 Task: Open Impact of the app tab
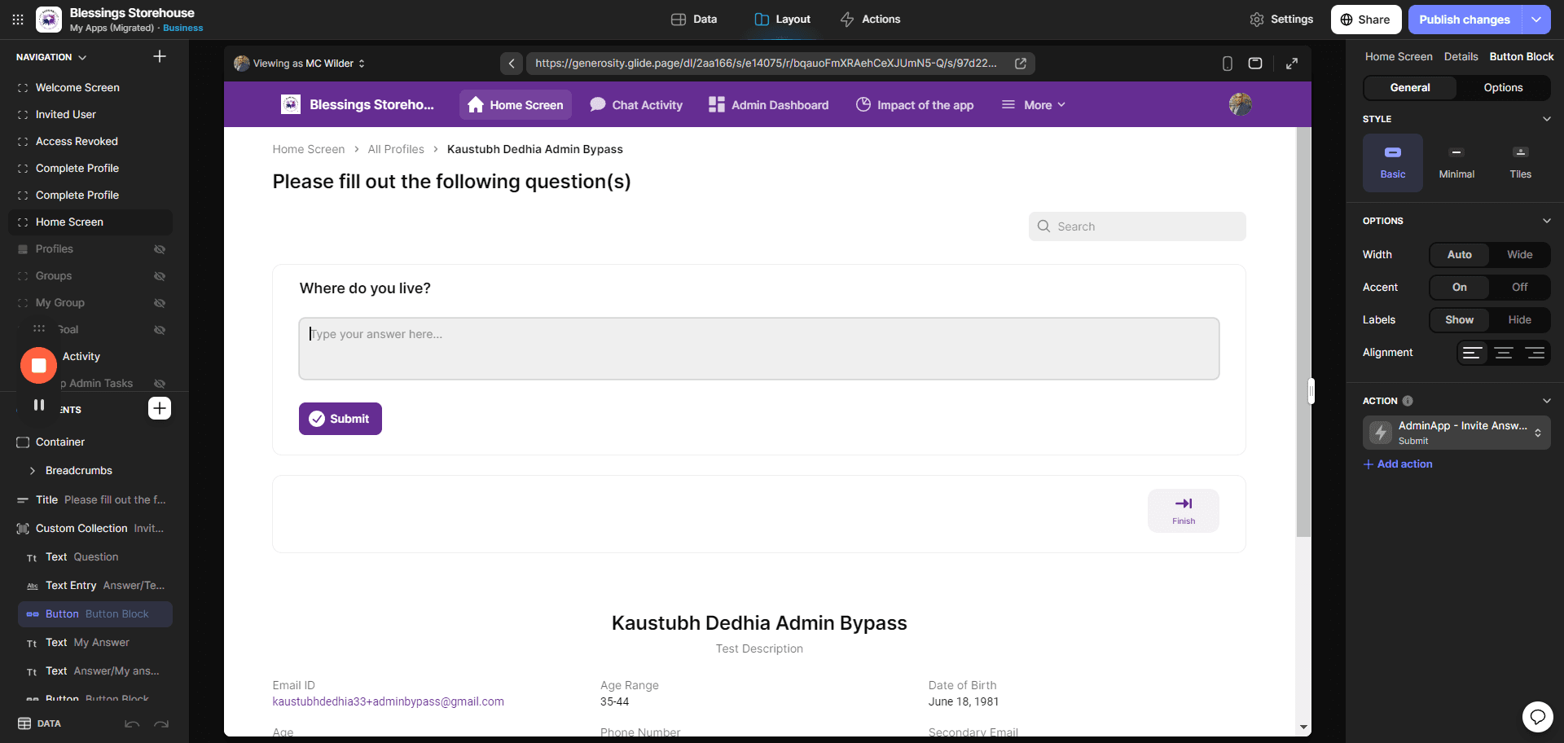[x=915, y=105]
